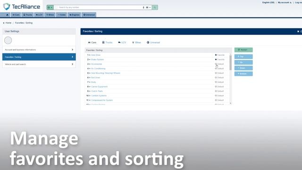Click the Down move button

(x=243, y=68)
